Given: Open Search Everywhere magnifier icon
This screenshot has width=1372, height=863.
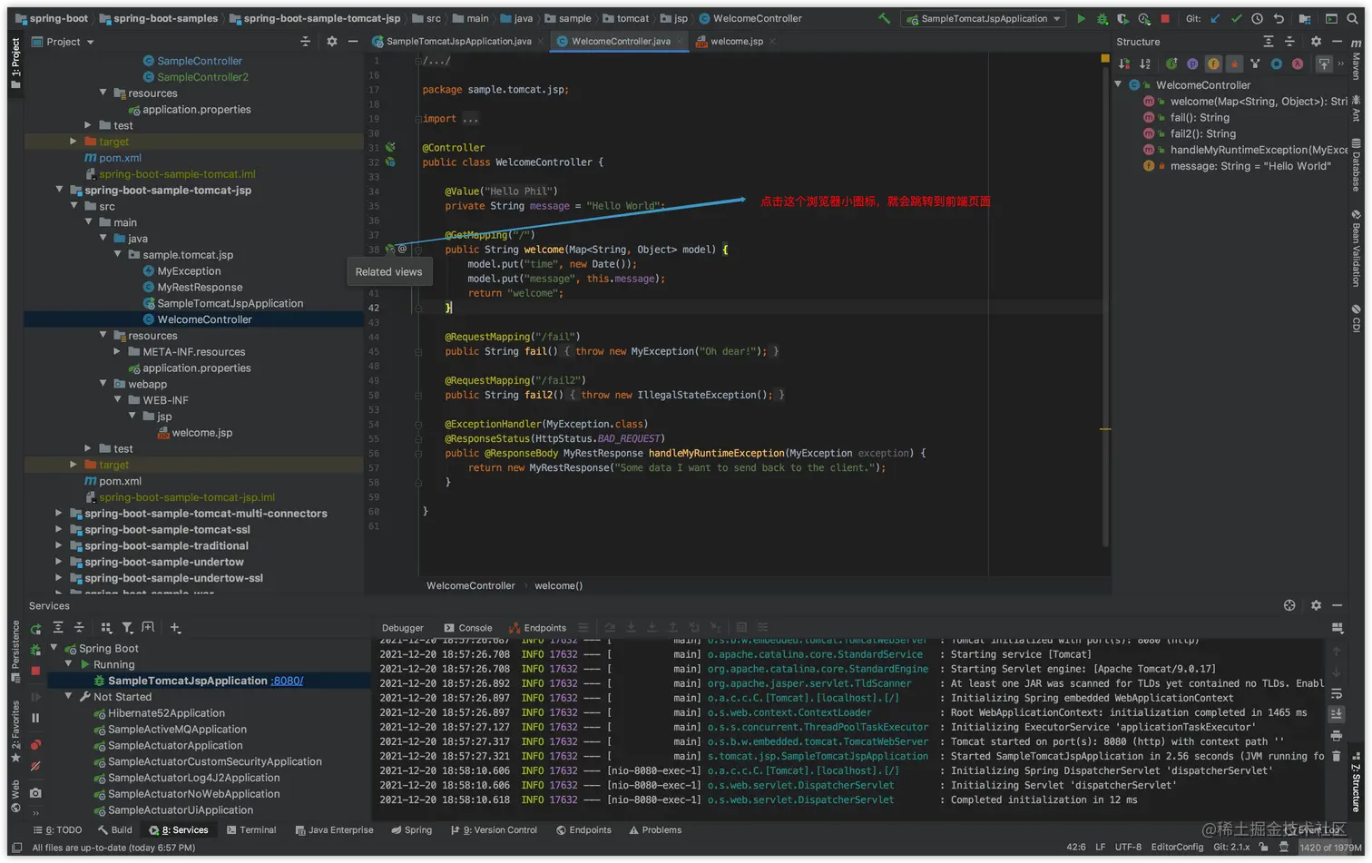Looking at the screenshot, I should (1353, 18).
